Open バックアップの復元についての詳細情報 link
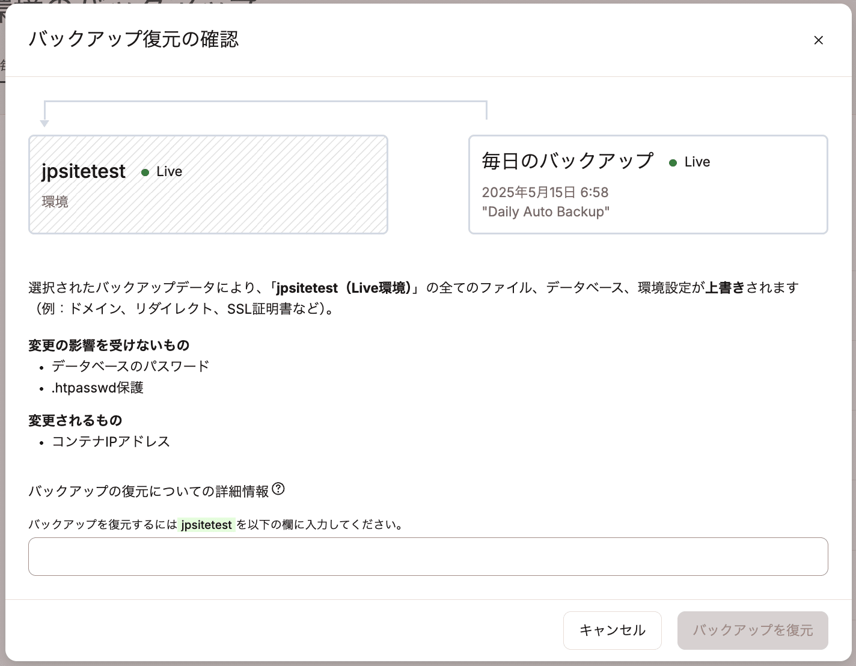The width and height of the screenshot is (856, 666). pos(148,491)
